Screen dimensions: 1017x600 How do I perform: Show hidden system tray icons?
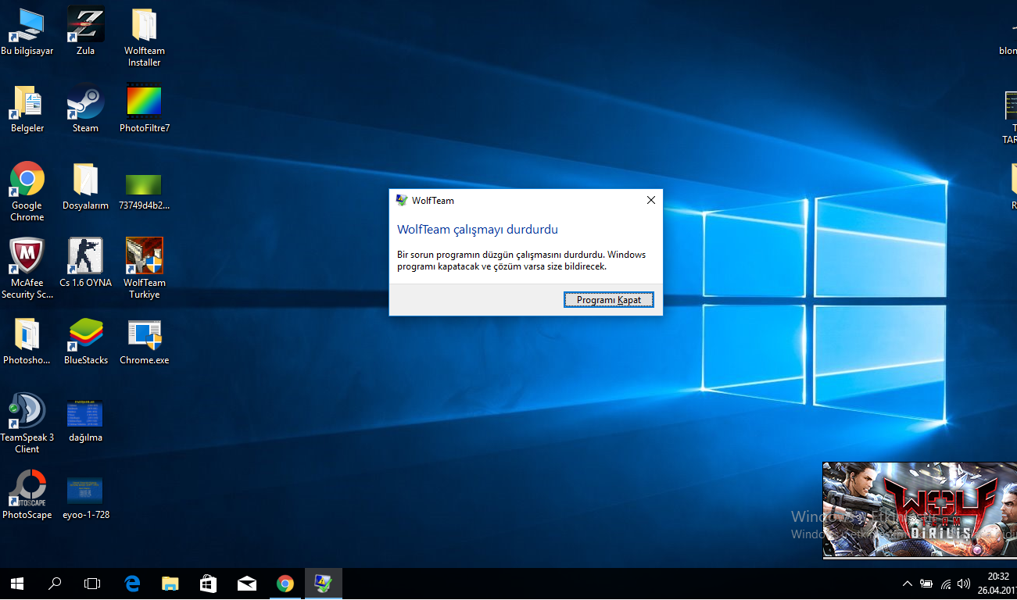click(907, 584)
